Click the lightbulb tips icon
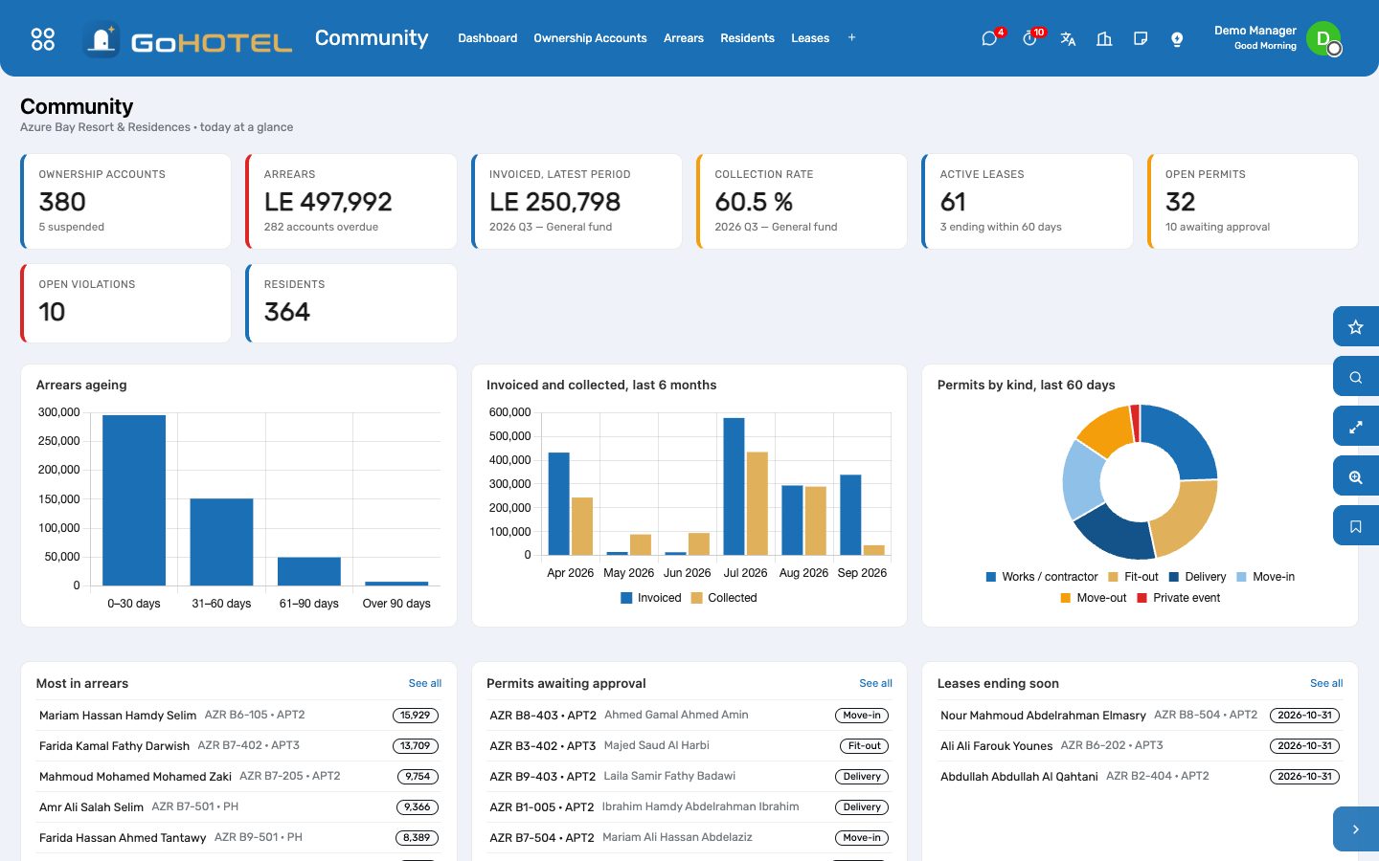This screenshot has width=1379, height=861. [1177, 38]
